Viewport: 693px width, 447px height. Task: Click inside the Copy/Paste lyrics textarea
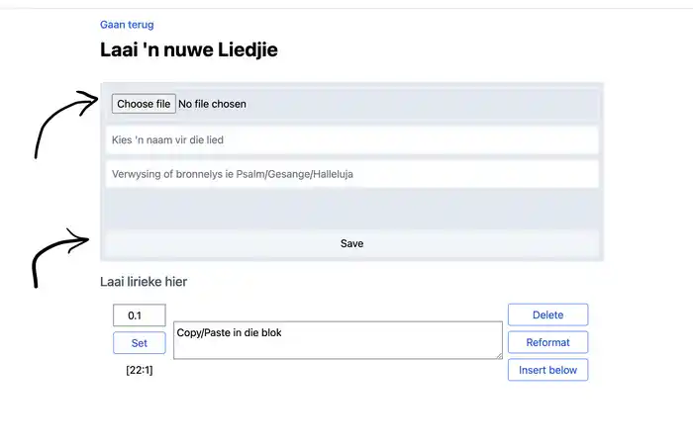tap(337, 340)
